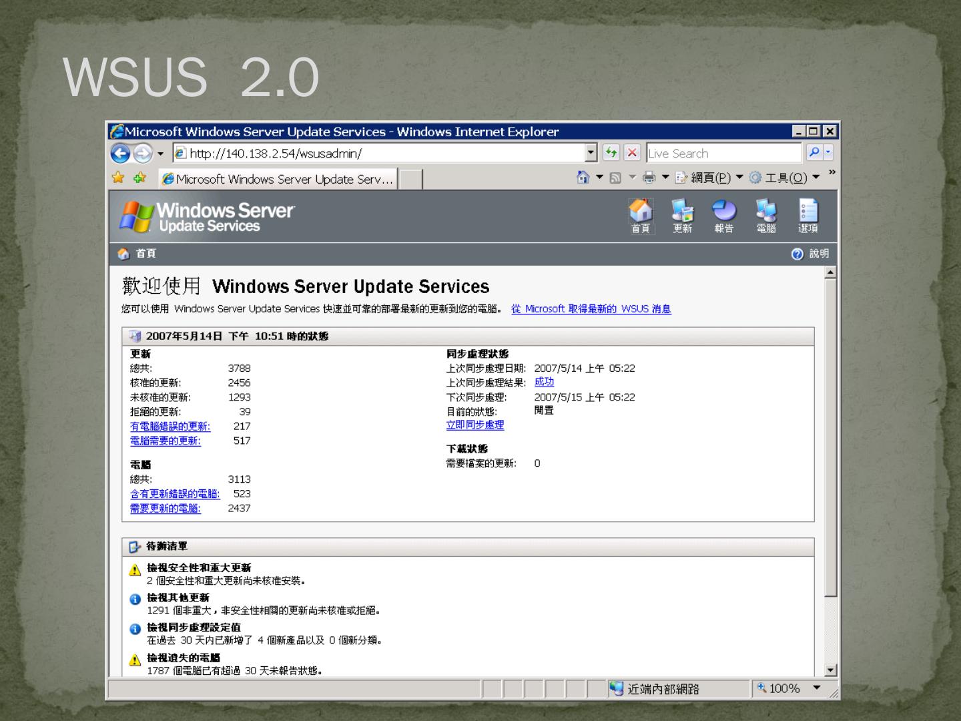Expand the 100% zoom level dropdown
The image size is (961, 721).
pos(817,688)
